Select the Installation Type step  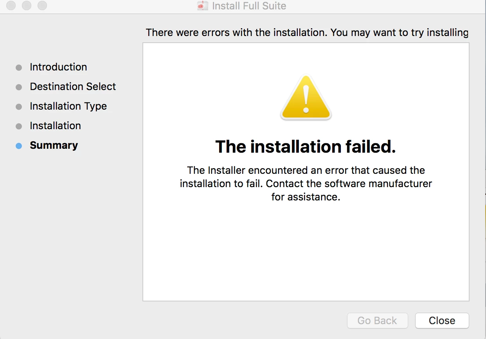coord(68,106)
